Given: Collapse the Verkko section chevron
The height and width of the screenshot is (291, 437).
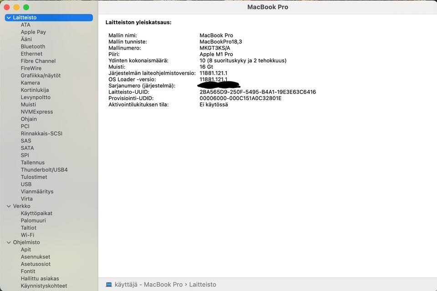Looking at the screenshot, I should 9,206.
